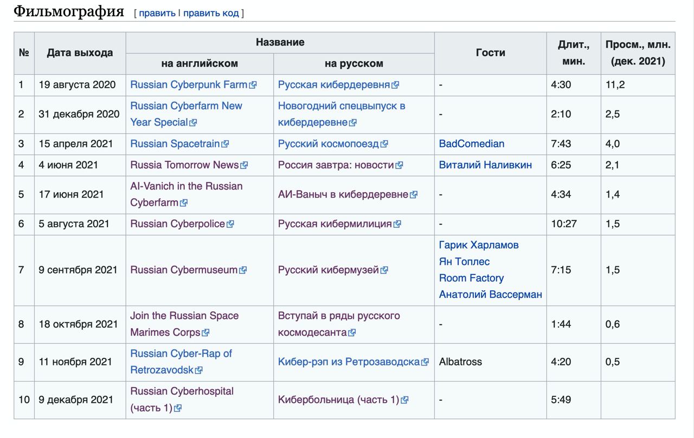694x438 pixels.
Task: Click external-link icon after Кибербольница (часть 1)
Action: (404, 400)
